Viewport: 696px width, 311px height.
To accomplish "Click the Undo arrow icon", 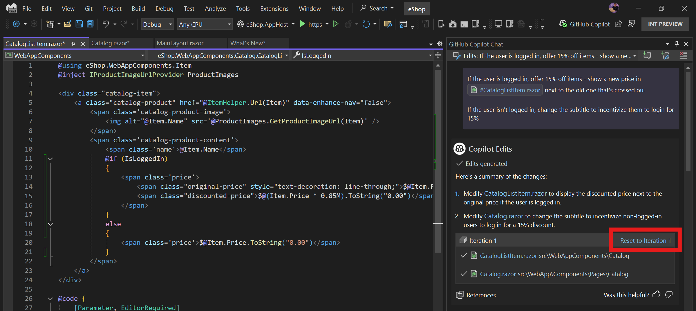I will point(106,24).
